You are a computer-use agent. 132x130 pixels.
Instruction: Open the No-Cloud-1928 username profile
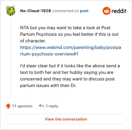36,11
